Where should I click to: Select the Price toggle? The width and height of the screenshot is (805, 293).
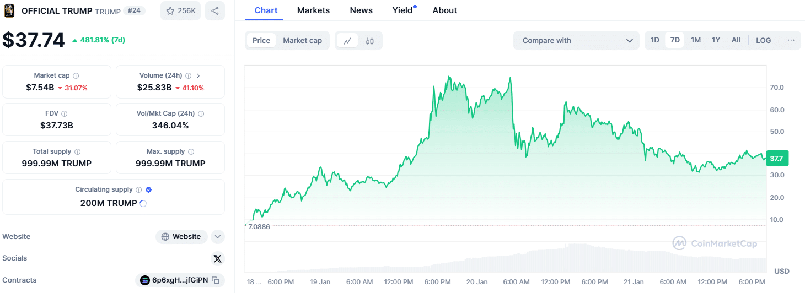[261, 40]
